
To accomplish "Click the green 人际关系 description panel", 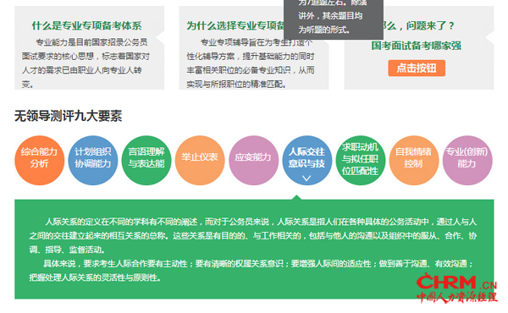I will [x=254, y=249].
